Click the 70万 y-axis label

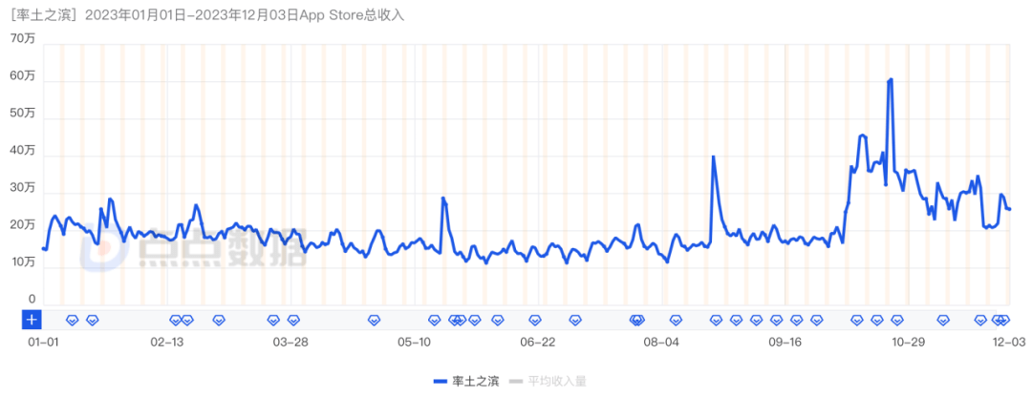22,38
